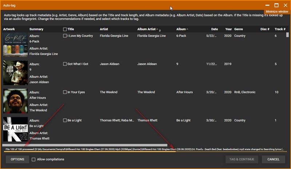Sort by the Album Artist column header
Screen dimensions: 291x169
pos(147,29)
